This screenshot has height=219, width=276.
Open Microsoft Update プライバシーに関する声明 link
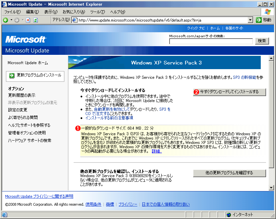(x=39, y=196)
